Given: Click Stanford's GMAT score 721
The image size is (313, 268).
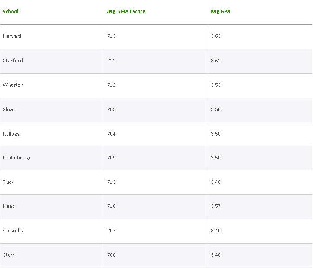Looking at the screenshot, I should pyautogui.click(x=111, y=61).
